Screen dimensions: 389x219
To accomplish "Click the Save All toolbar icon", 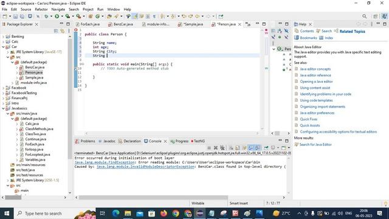I will point(22,16).
